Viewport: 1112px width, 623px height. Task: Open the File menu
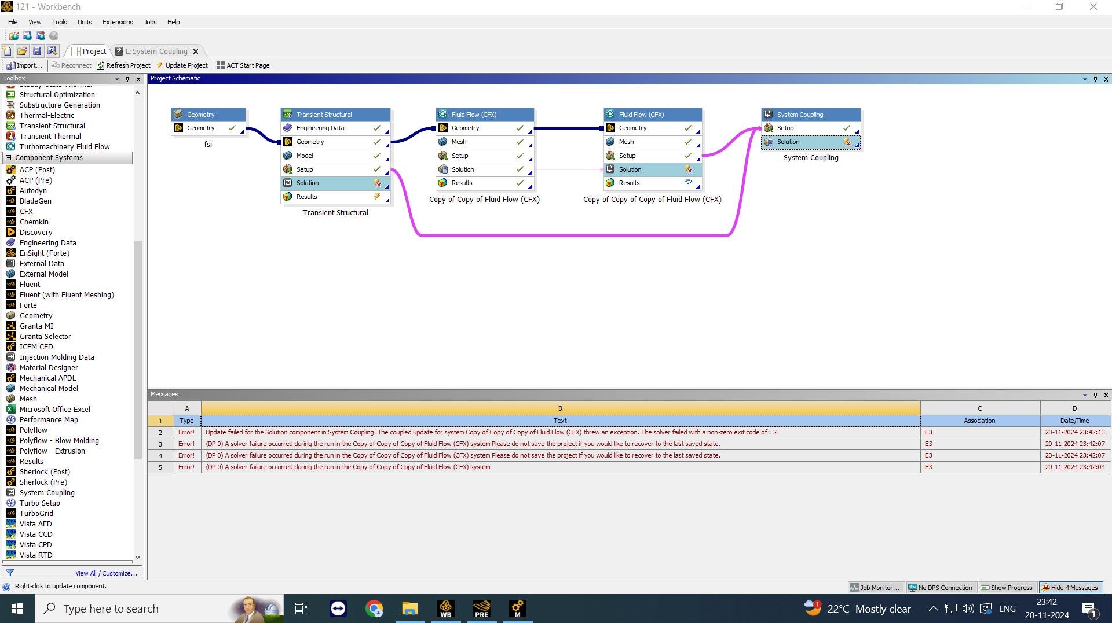13,22
